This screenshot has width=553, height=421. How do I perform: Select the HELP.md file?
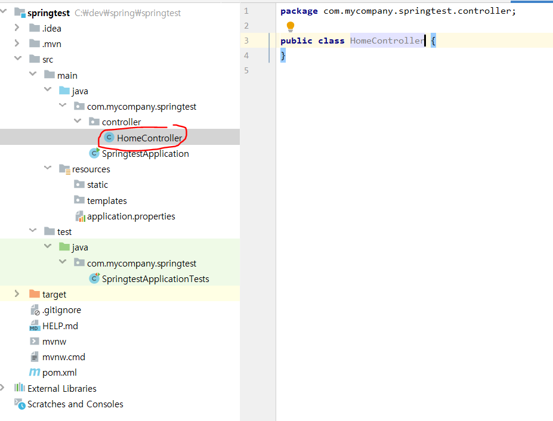coord(60,326)
